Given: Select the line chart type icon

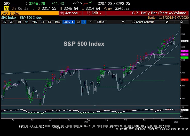Looking at the screenshot, I should [x=79, y=22].
